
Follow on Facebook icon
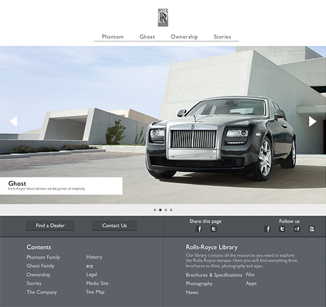pos(267,229)
